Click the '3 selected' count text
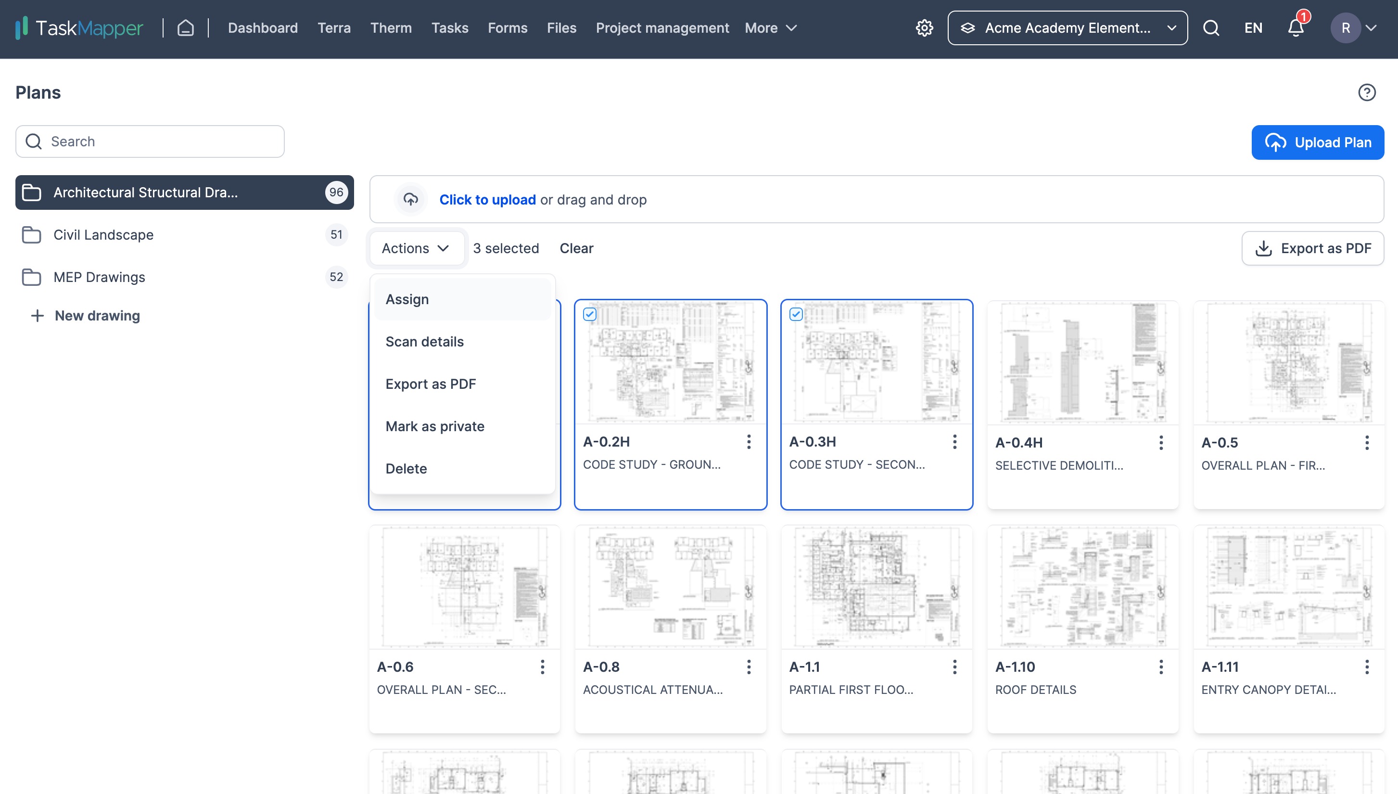The image size is (1398, 794). (x=506, y=249)
